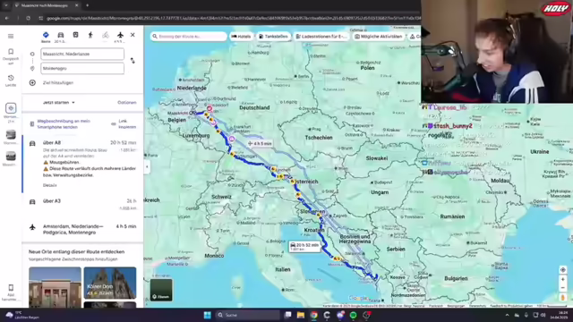The image size is (573, 322).
Task: Open the Letzte recent history icon
Action: 11,80
